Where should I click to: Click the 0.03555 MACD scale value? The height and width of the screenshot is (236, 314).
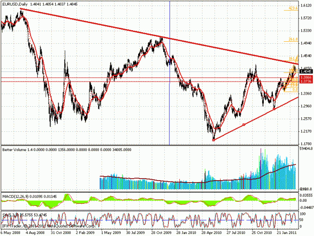pyautogui.click(x=306, y=195)
